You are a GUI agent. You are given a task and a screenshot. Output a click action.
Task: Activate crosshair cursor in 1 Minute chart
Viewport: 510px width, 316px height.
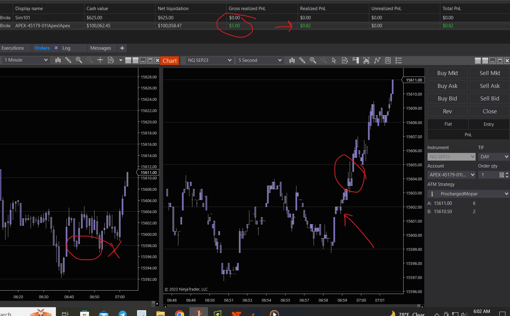pos(100,60)
